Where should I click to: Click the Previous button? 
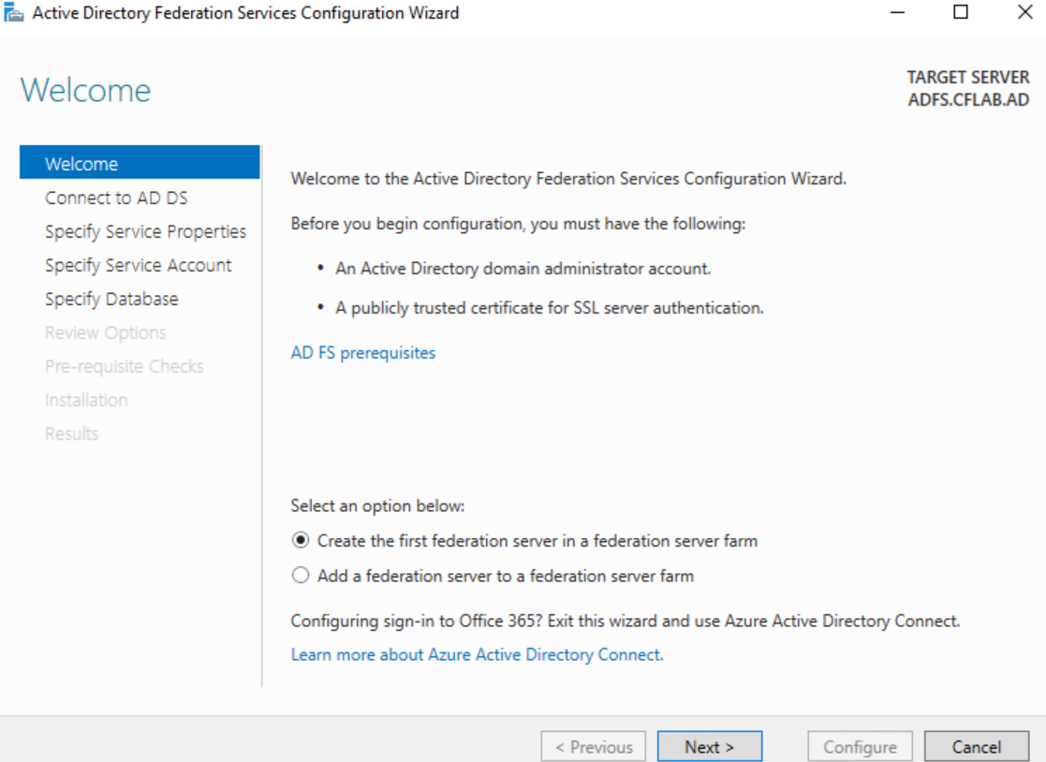tap(593, 746)
